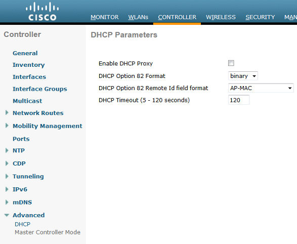Viewport: 297px width, 244px height.
Task: Expand the mDNS section arrow
Action: click(7, 202)
